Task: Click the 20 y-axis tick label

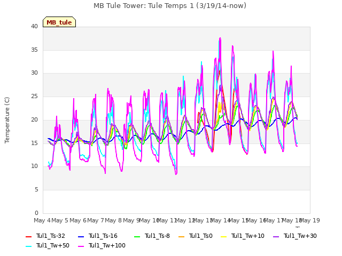Action: click(34, 119)
